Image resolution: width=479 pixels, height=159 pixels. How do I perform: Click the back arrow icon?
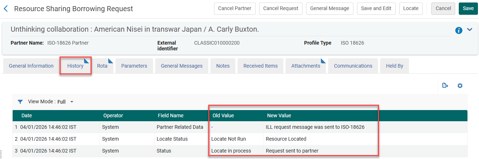coord(5,9)
